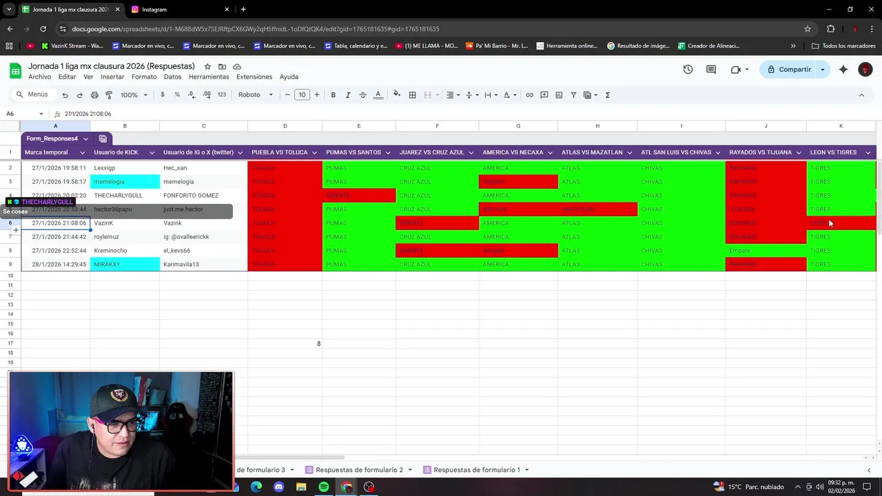The width and height of the screenshot is (882, 496).
Task: Open the Datos menu
Action: pyautogui.click(x=172, y=76)
